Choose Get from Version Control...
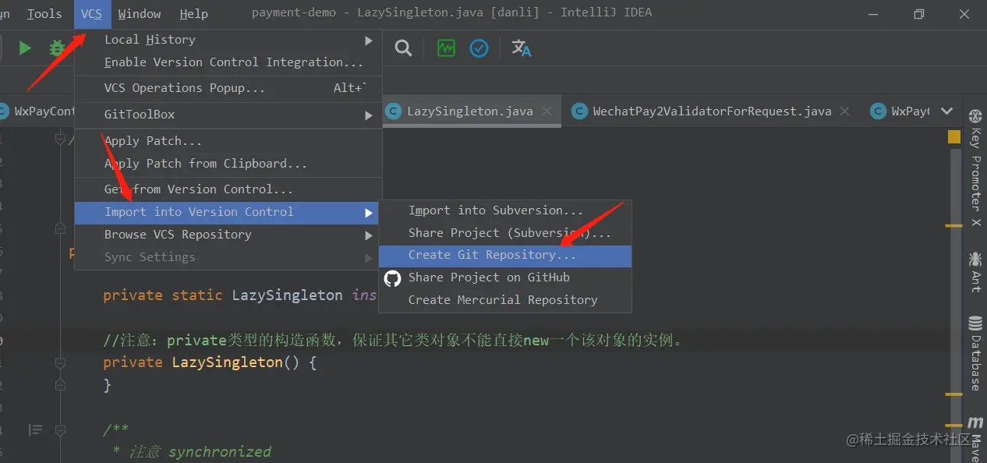This screenshot has height=463, width=987. tap(228, 189)
